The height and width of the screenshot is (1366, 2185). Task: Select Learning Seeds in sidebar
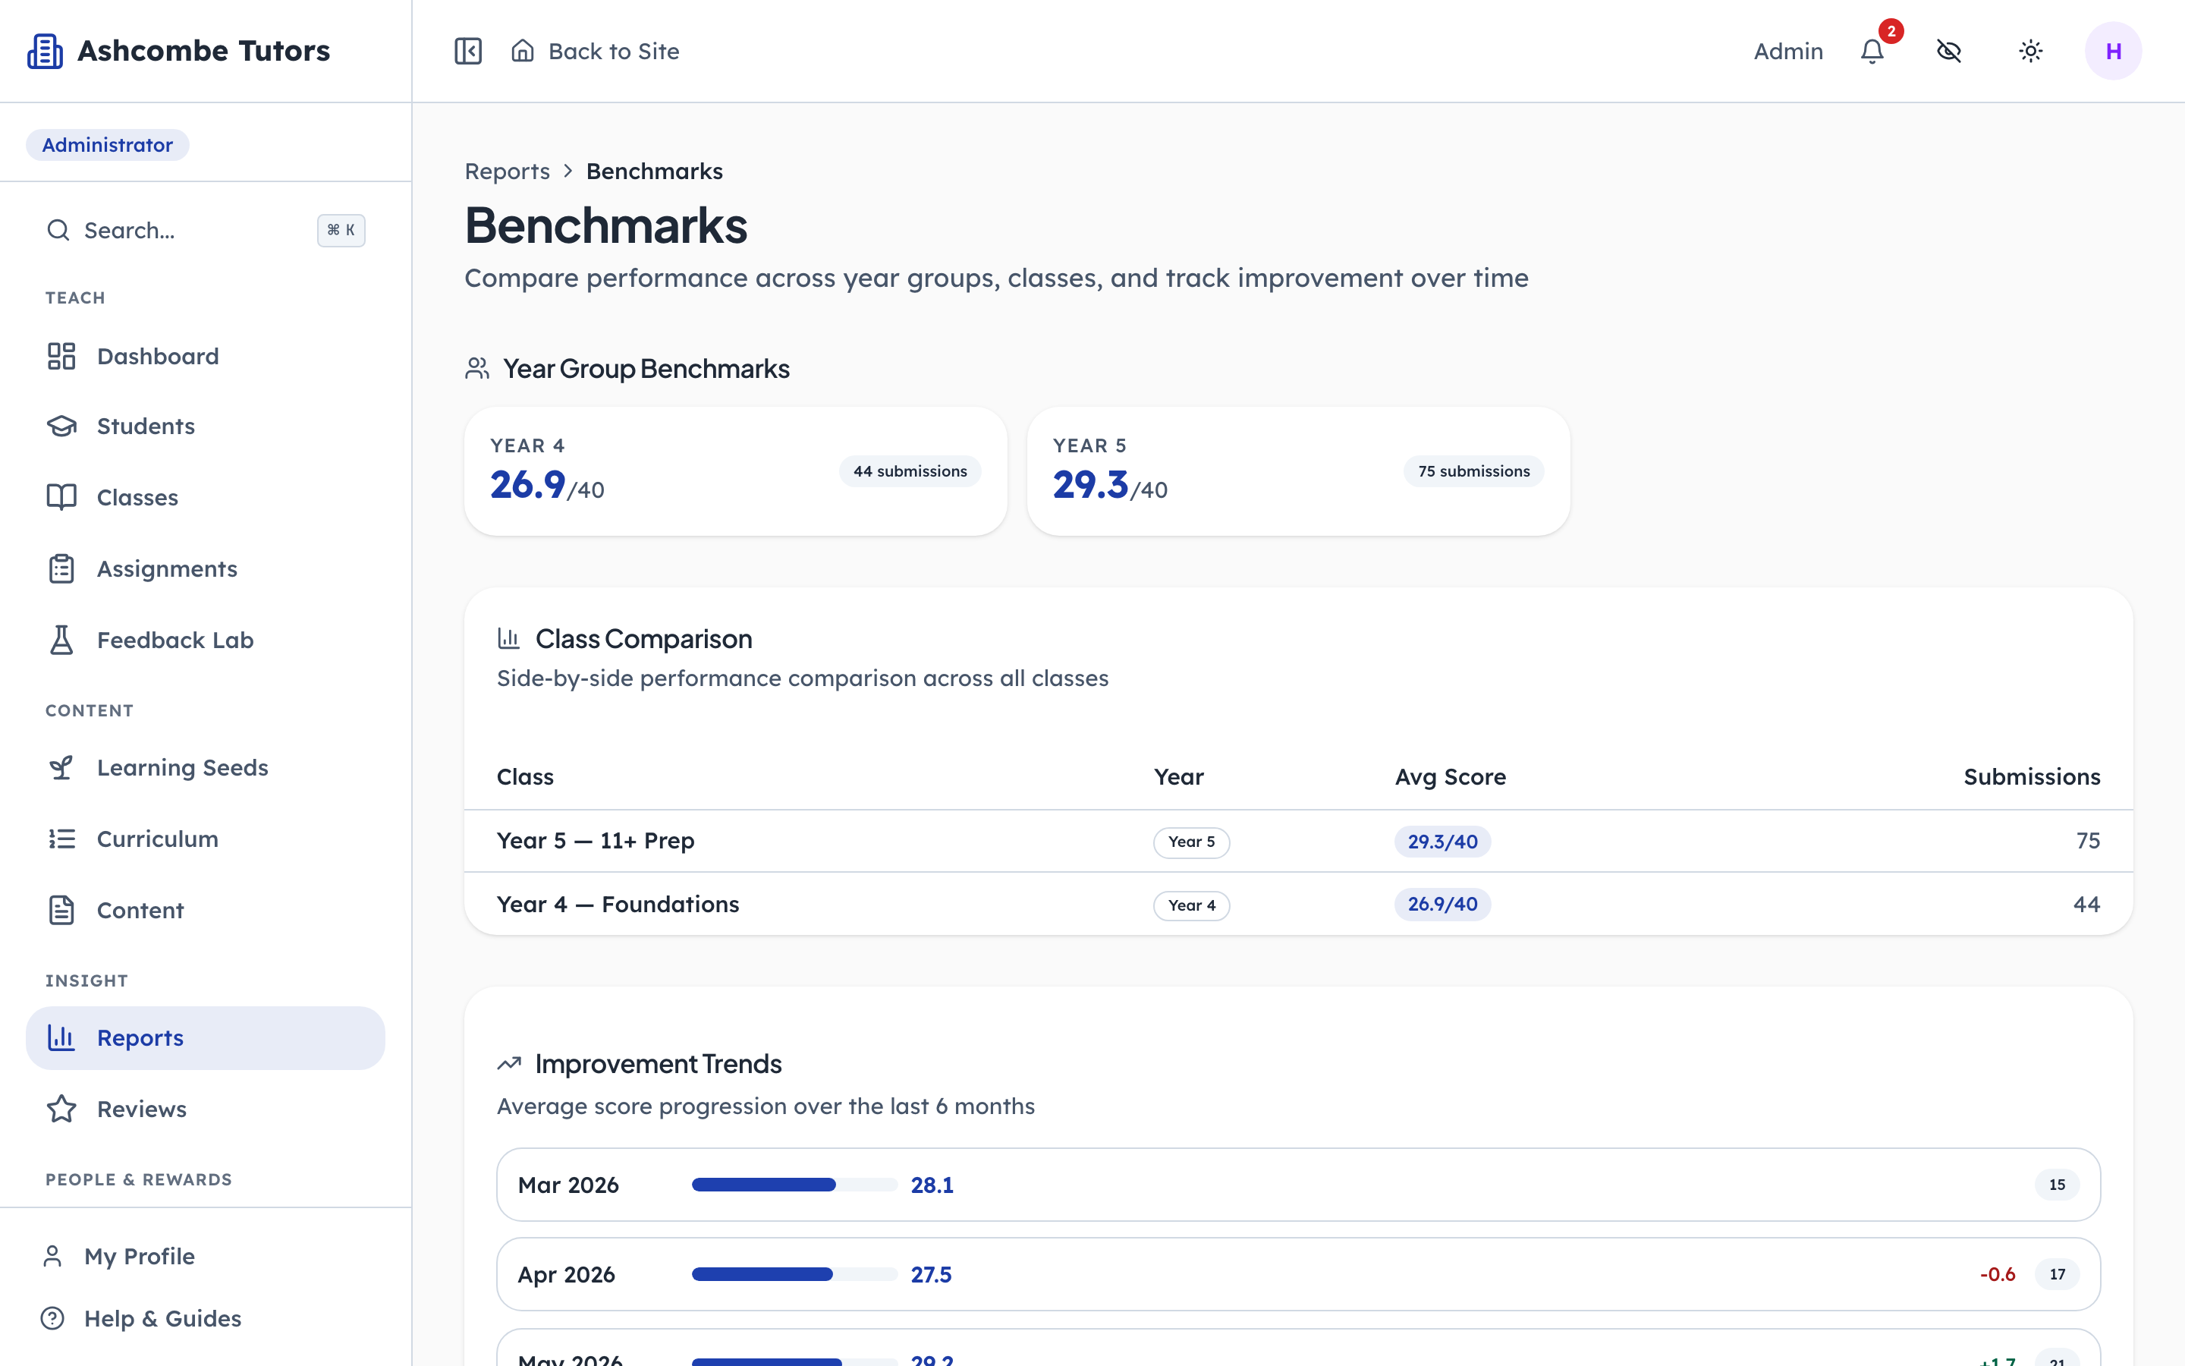click(205, 767)
